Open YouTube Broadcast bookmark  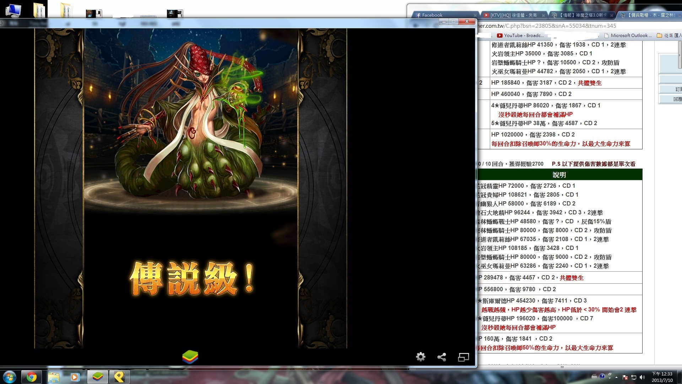coord(520,36)
